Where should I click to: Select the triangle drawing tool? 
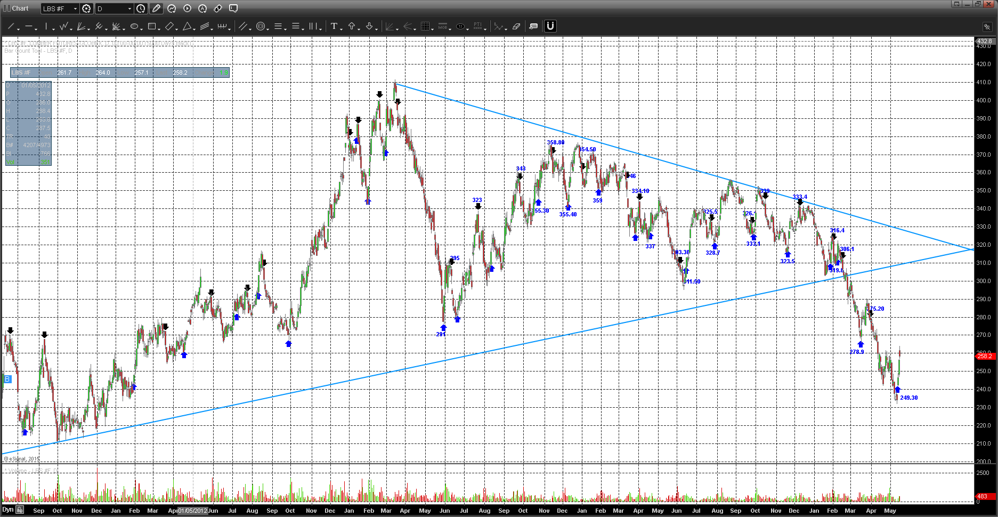pos(187,26)
